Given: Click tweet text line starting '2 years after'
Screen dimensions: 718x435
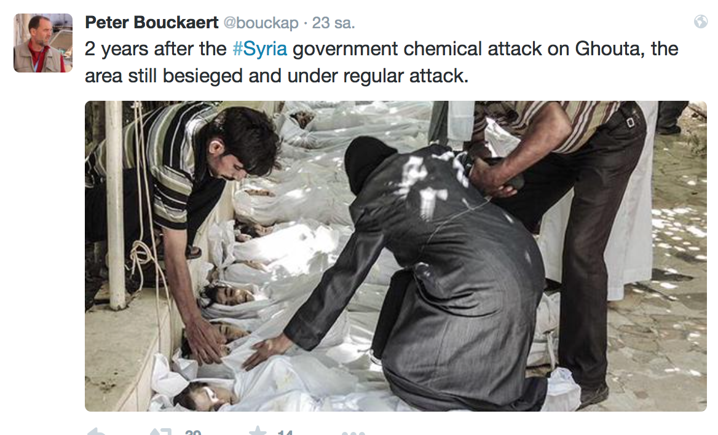Looking at the screenshot, I should tap(381, 49).
